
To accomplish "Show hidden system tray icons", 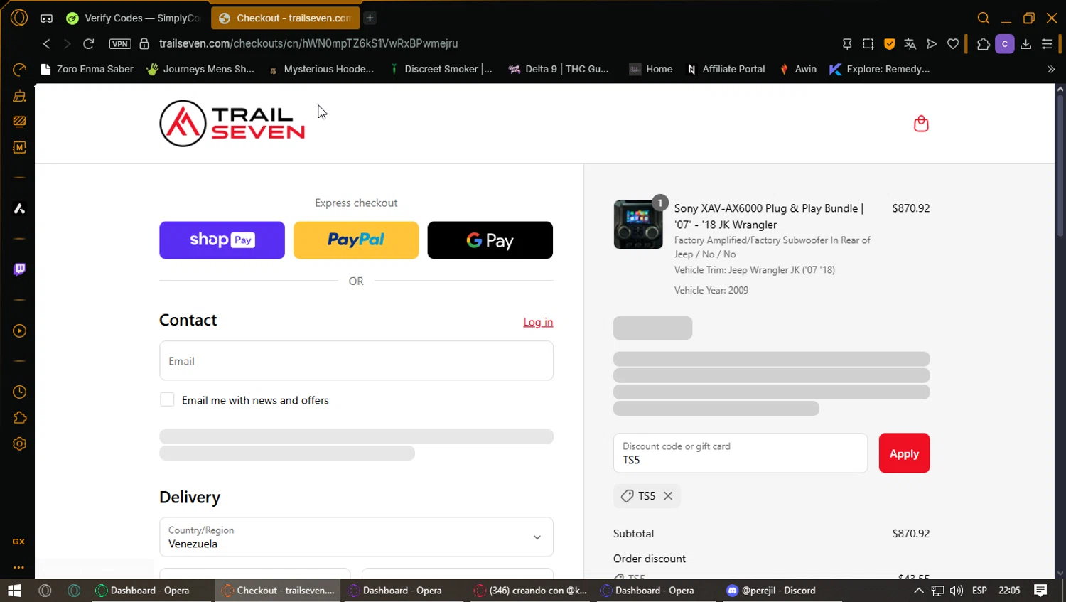I will tap(918, 591).
